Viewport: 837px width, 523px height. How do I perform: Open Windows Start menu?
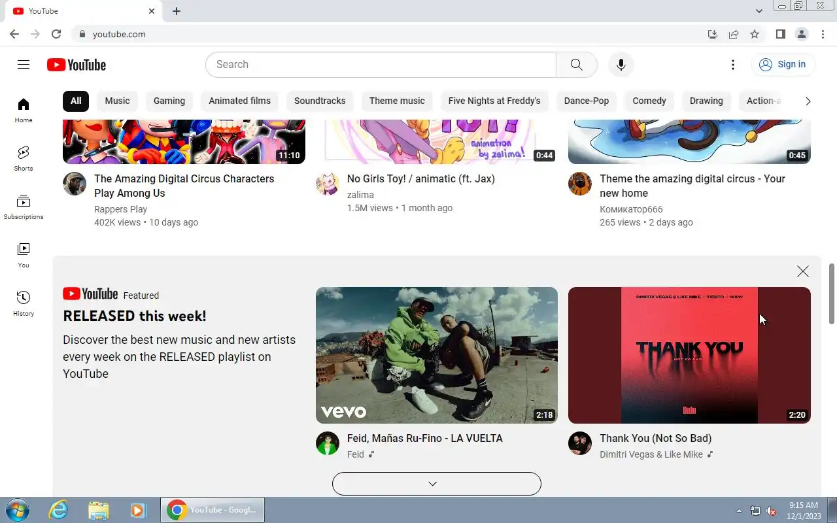17,510
